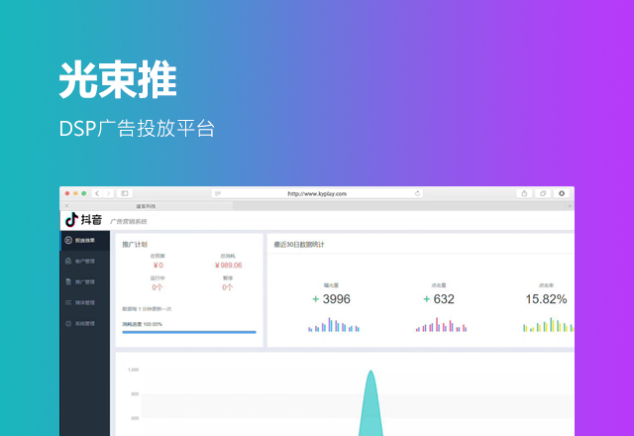The height and width of the screenshot is (436, 634).
Task: Toggle the Safari sidebar button
Action: pyautogui.click(x=125, y=193)
